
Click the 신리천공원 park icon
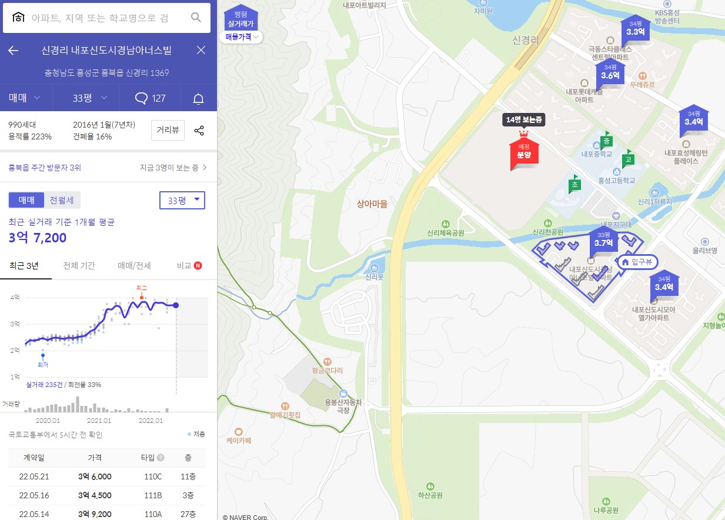pyautogui.click(x=548, y=223)
